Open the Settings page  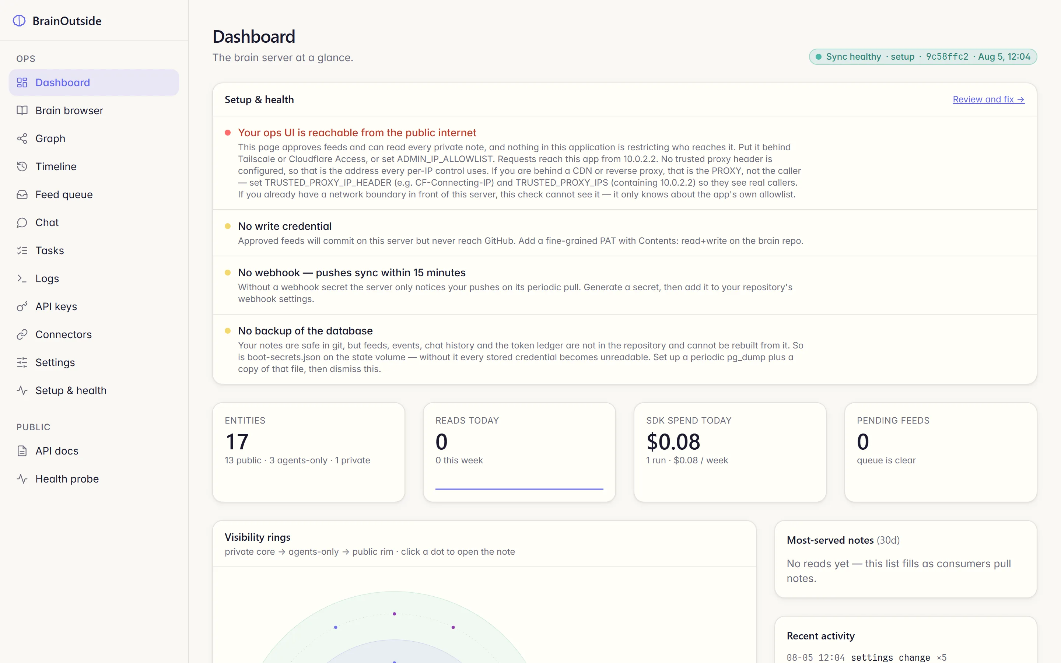94,363
